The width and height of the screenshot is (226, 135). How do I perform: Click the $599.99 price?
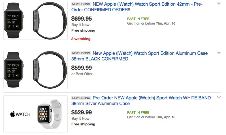pos(82,68)
